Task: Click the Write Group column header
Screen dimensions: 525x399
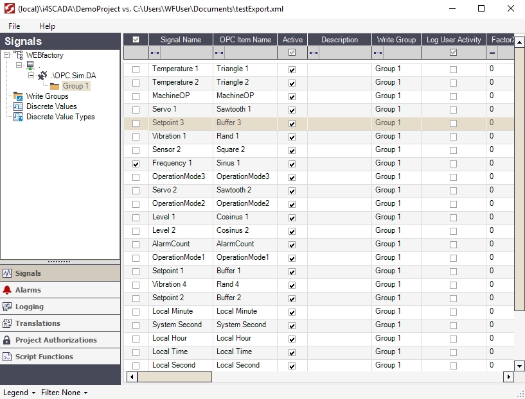Action: (x=396, y=40)
